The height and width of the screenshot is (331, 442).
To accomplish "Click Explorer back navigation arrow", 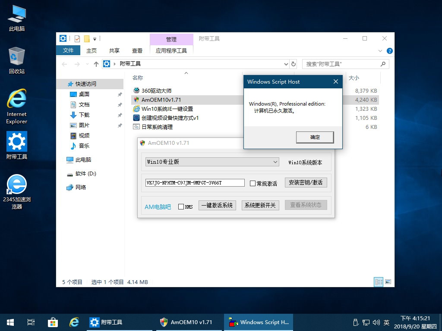I will pyautogui.click(x=65, y=64).
